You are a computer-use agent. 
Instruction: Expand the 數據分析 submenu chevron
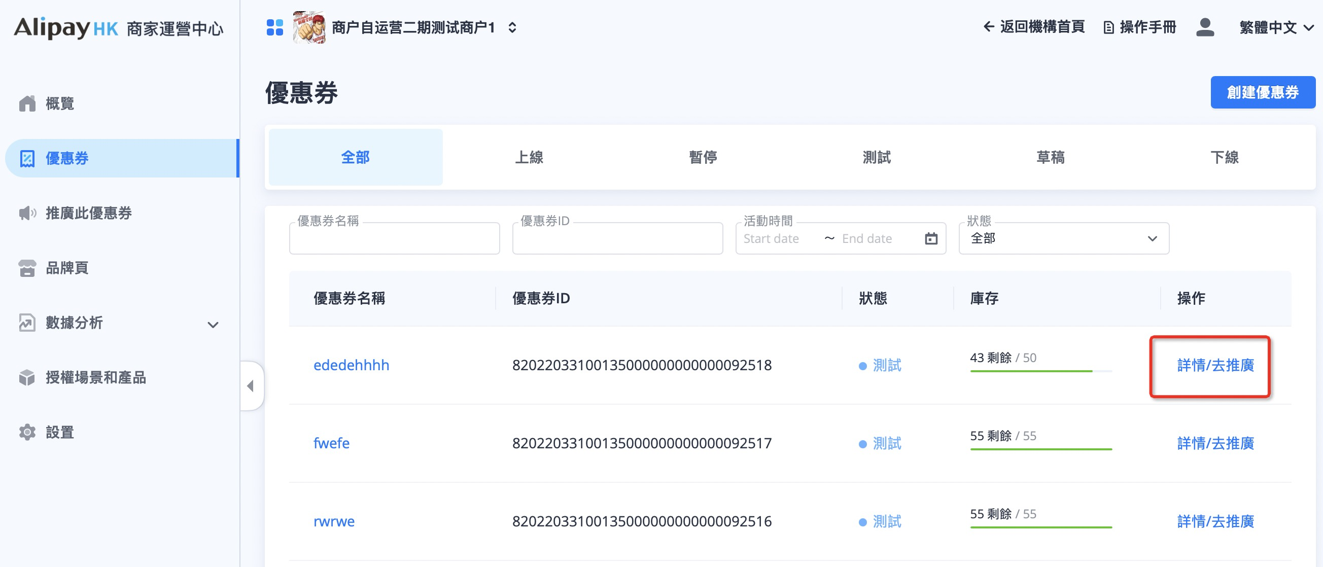pos(213,325)
